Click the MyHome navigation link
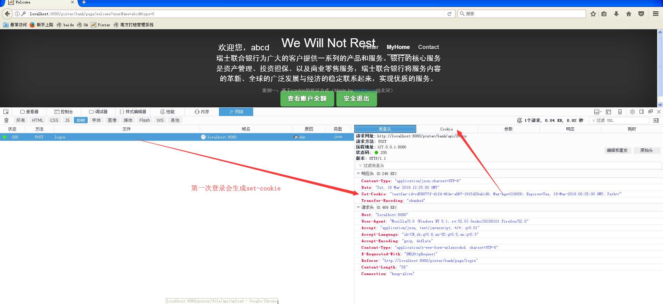Viewport: 663px width, 304px height. click(x=398, y=47)
